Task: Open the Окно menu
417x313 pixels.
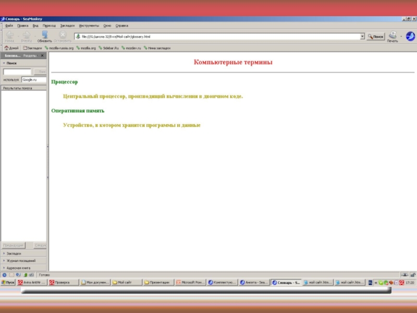Action: coord(107,26)
